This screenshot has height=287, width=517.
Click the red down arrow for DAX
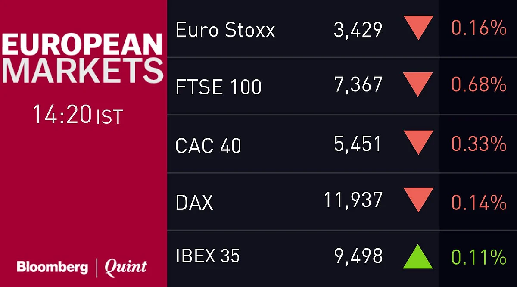(418, 200)
